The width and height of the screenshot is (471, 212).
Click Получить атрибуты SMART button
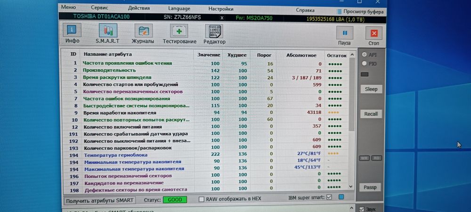[100, 200]
